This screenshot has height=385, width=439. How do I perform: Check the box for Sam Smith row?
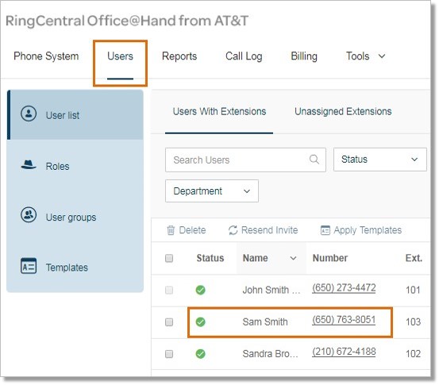click(169, 322)
